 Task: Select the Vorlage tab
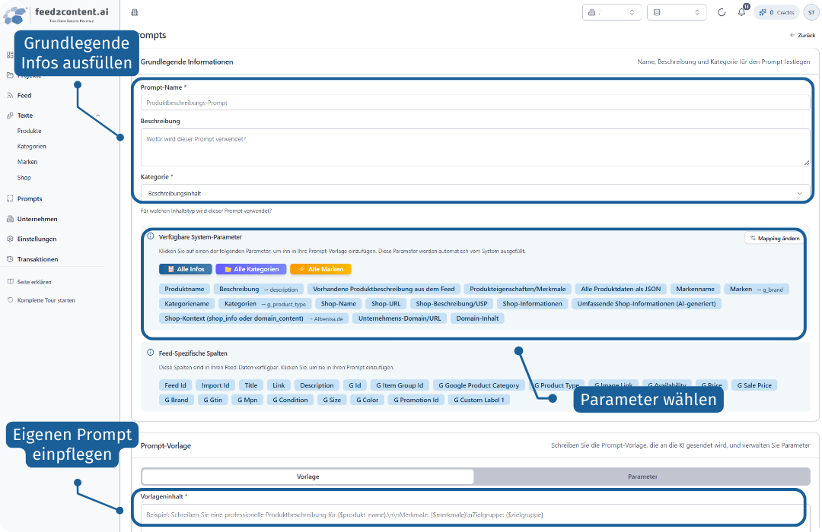tap(307, 477)
